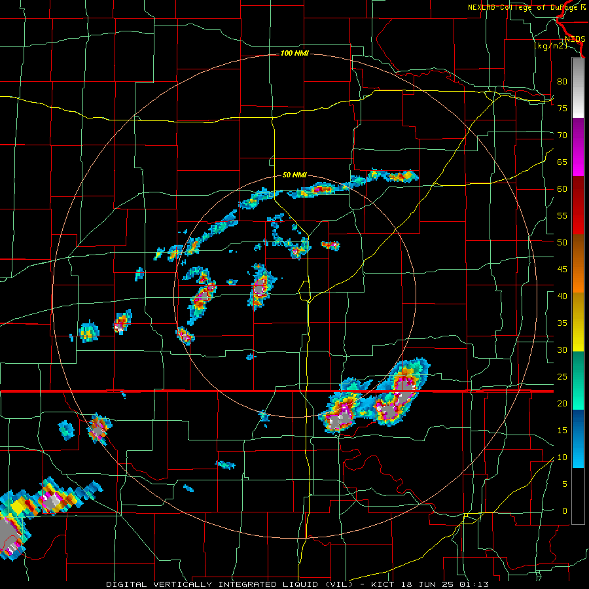Viewport: 589px width, 589px height.
Task: Click the [kg/m2] units label
Action: click(x=550, y=46)
